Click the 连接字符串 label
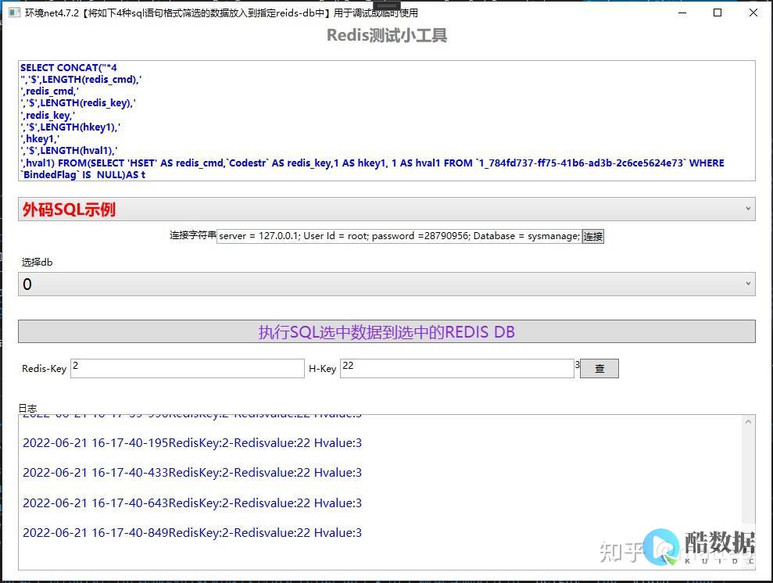 pyautogui.click(x=193, y=235)
